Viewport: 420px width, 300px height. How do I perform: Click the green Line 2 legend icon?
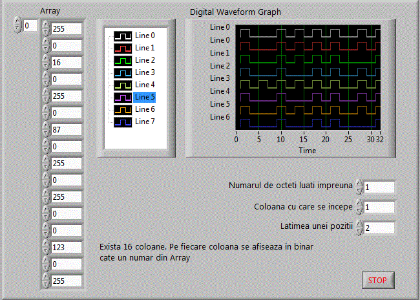pos(123,60)
